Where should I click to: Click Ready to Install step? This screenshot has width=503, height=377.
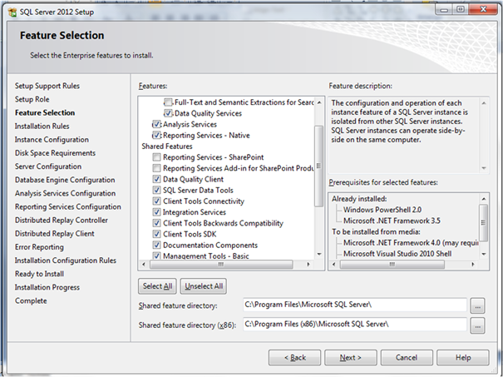click(39, 274)
